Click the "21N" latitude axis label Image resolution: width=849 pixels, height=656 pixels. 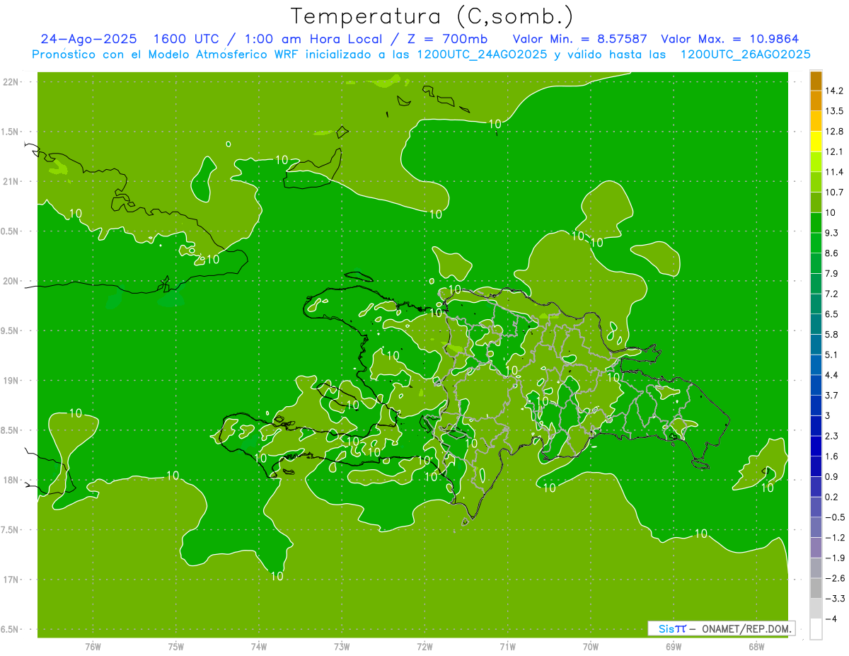(x=11, y=182)
